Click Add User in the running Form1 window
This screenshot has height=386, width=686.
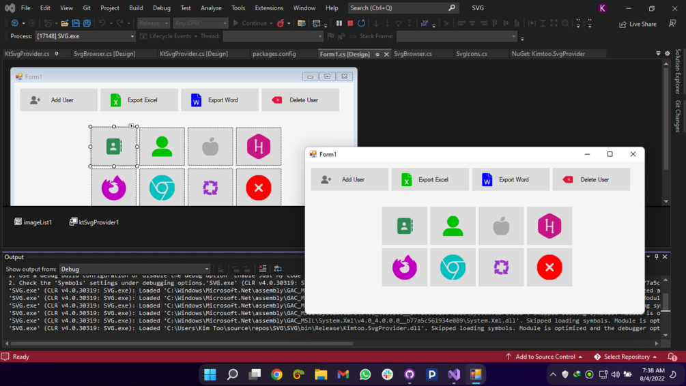349,179
